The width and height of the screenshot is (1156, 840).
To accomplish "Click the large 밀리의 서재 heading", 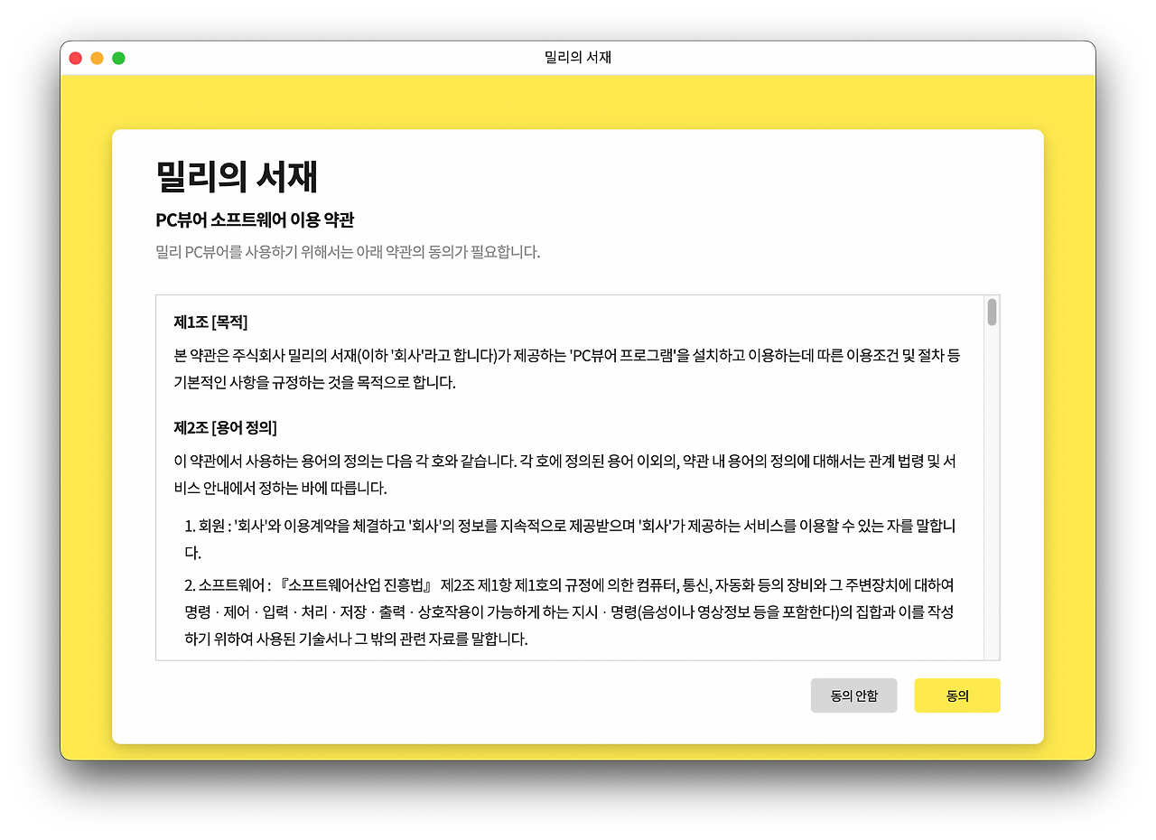I will 237,176.
